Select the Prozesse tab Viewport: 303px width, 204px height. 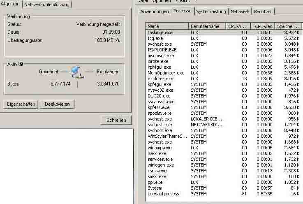pos(183,11)
